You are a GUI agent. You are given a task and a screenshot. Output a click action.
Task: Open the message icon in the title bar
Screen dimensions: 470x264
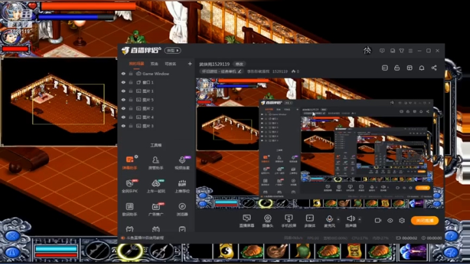(x=382, y=51)
